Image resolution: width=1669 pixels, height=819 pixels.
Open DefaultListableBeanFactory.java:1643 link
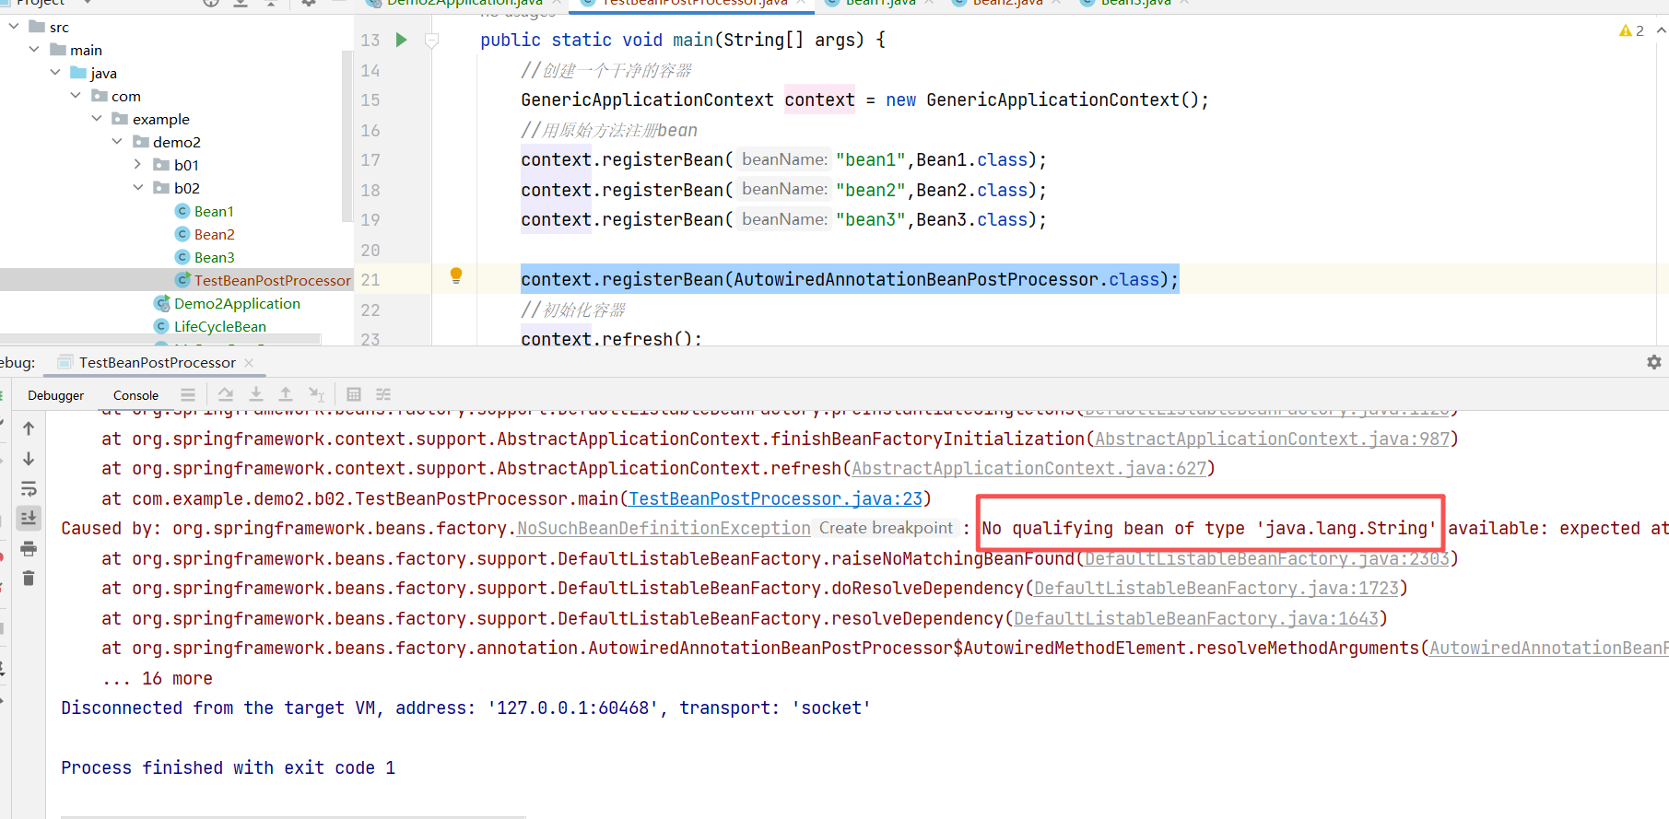tap(1195, 618)
